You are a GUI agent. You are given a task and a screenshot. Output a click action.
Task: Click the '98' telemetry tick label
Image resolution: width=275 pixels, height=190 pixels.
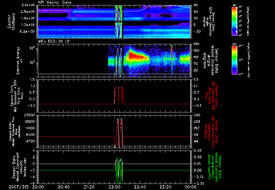point(196,135)
